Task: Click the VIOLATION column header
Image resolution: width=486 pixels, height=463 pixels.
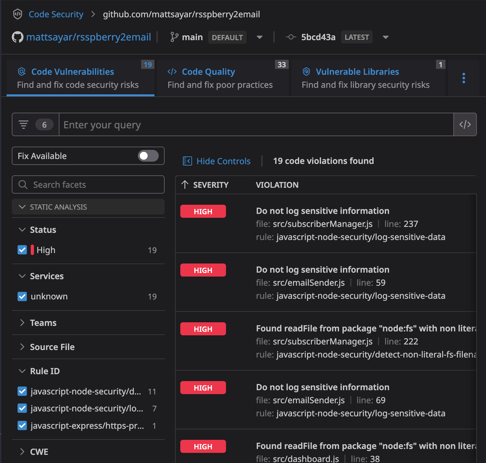Action: click(277, 185)
